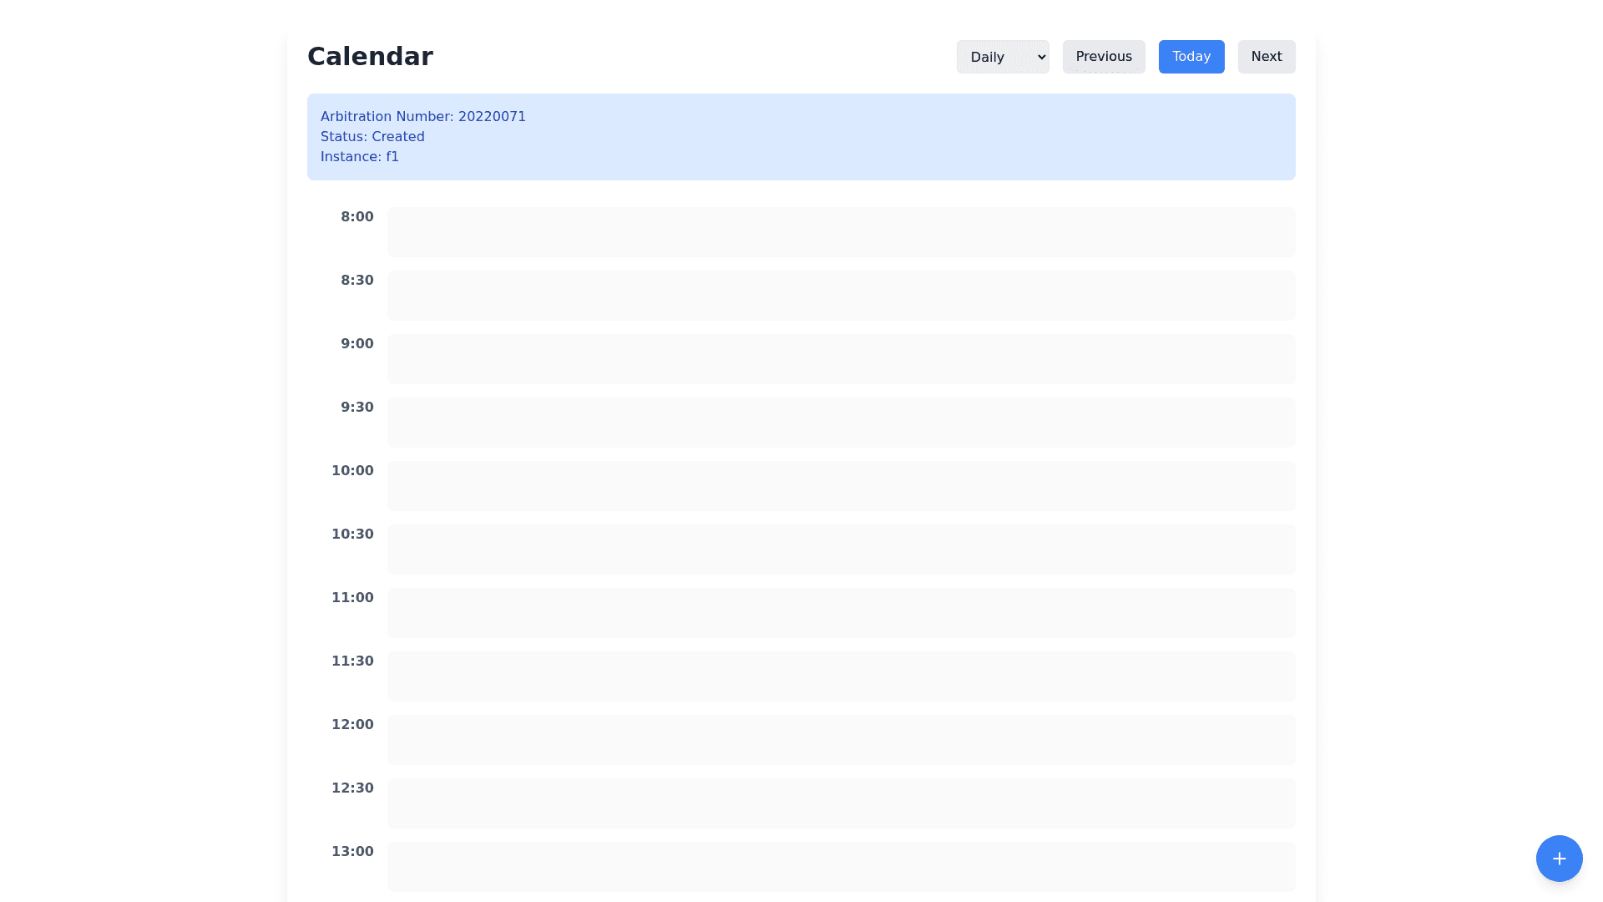
Task: Click the Arbitration Number info line
Action: point(422,117)
